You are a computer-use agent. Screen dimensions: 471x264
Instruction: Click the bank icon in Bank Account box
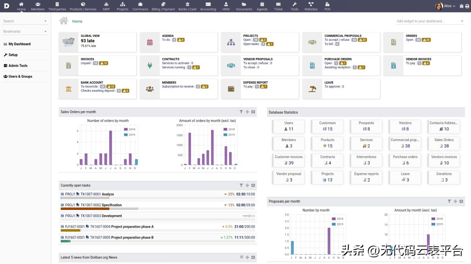(69, 89)
